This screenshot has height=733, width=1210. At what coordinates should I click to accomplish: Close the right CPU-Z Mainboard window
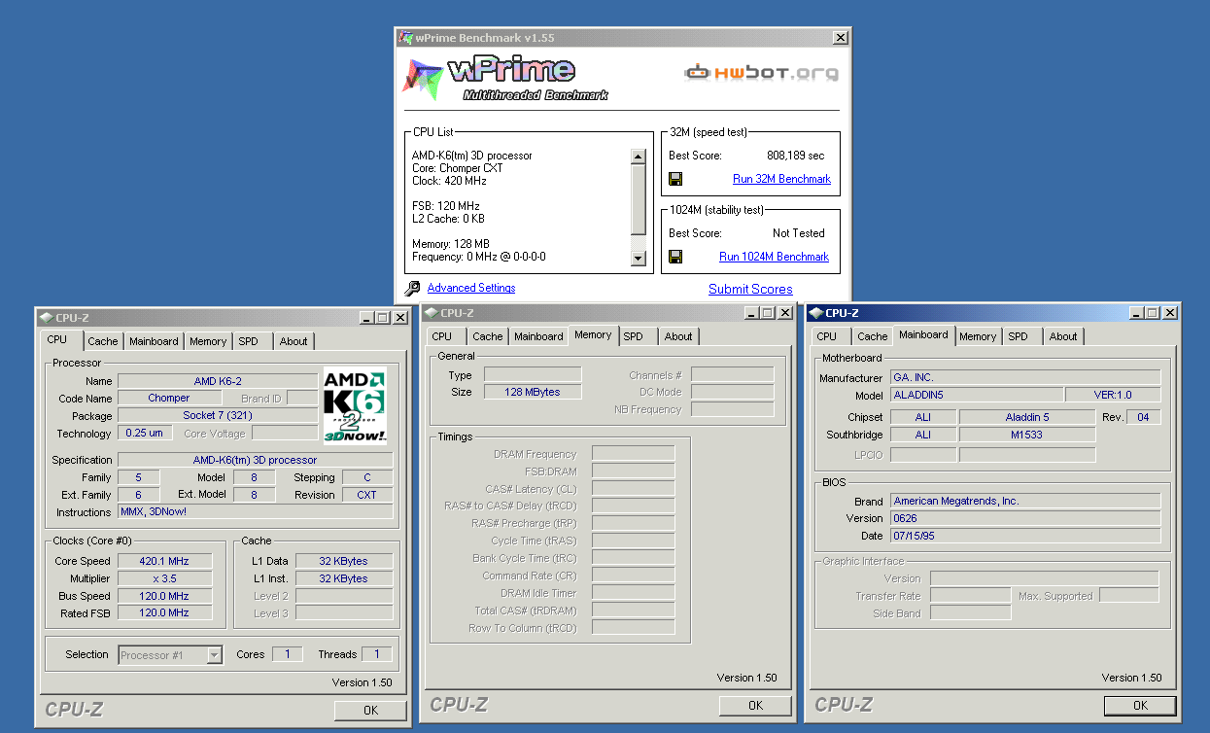pos(1170,313)
